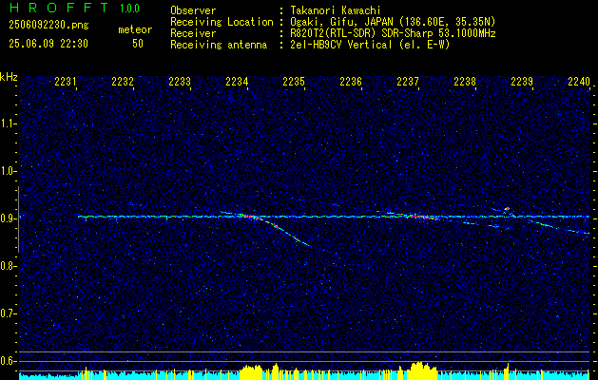Screen dimensions: 598x380
Task: Click the meteor count label
Action: click(x=135, y=29)
